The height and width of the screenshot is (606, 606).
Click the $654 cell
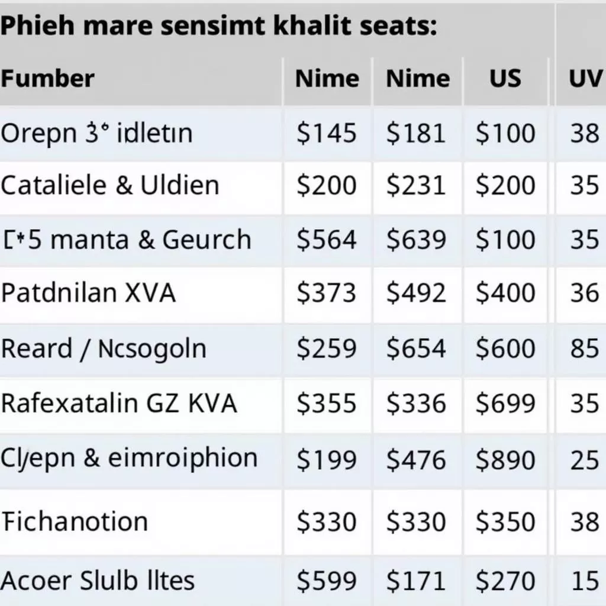click(x=416, y=349)
